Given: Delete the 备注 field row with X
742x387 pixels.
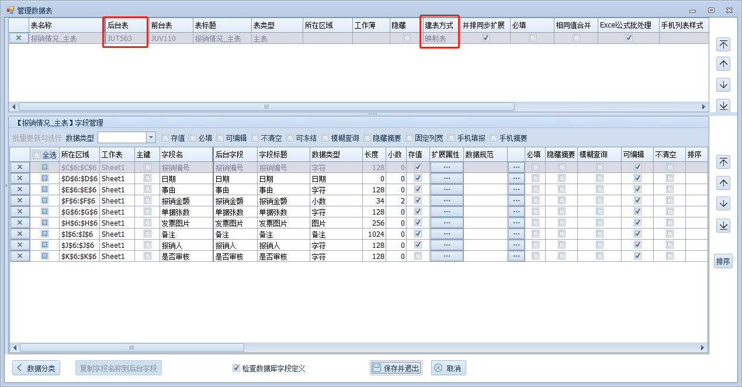Looking at the screenshot, I should pyautogui.click(x=19, y=234).
